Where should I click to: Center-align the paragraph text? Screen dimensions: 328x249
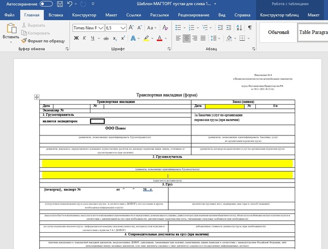point(186,38)
